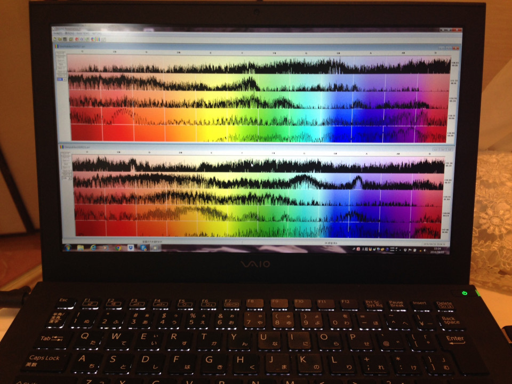Click the open folder icon in the toolbar
512x384 pixels.
coord(60,39)
